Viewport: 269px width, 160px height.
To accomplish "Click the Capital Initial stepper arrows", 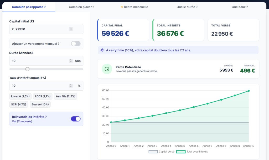I will [x=70, y=29].
